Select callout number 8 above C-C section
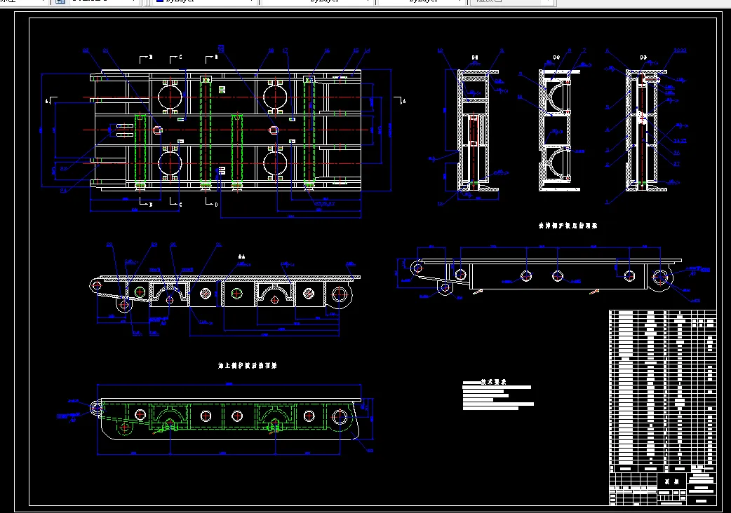 click(x=569, y=50)
